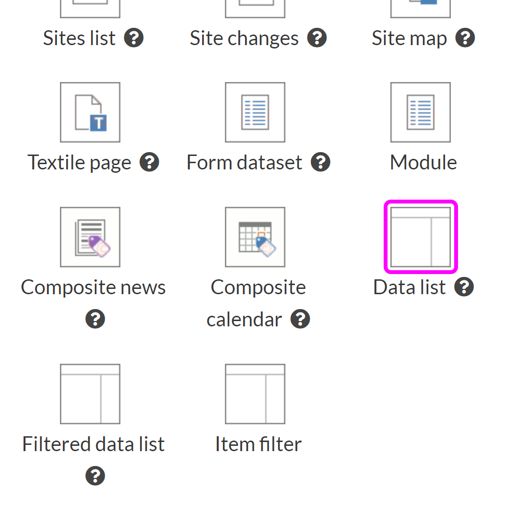Click the Module text label
The image size is (517, 514).
coord(423,162)
